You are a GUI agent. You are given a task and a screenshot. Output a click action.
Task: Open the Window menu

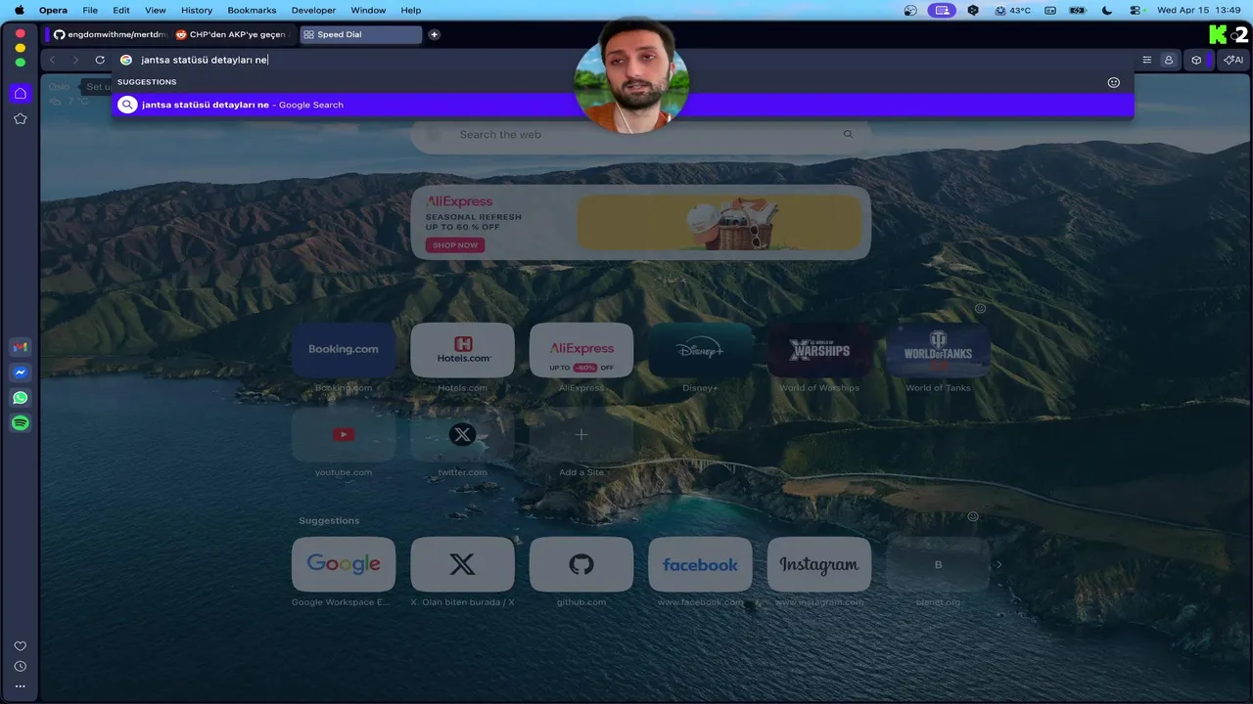[x=368, y=10]
